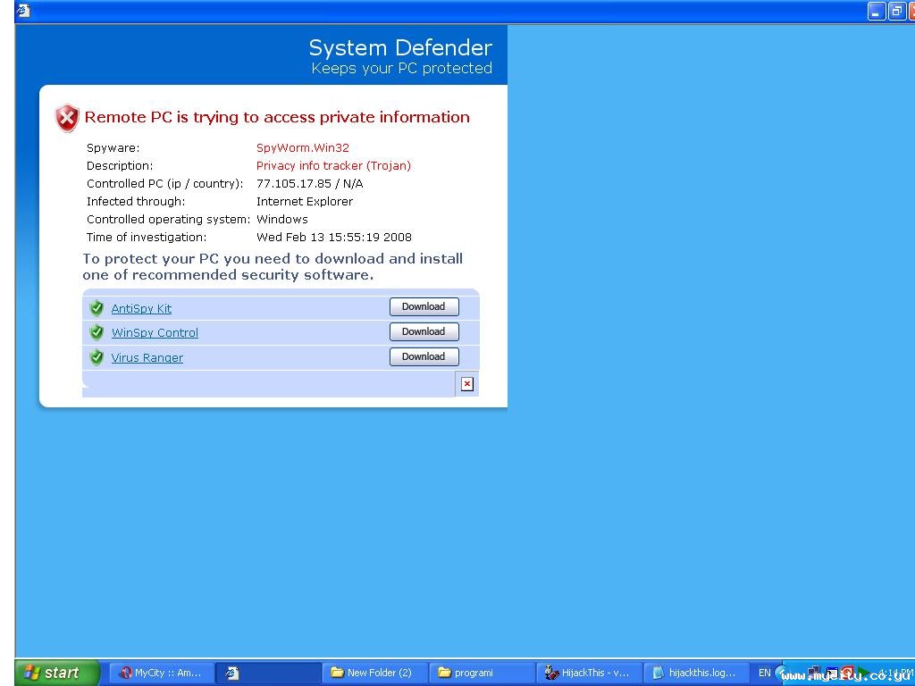Restore down the browser window

point(897,11)
